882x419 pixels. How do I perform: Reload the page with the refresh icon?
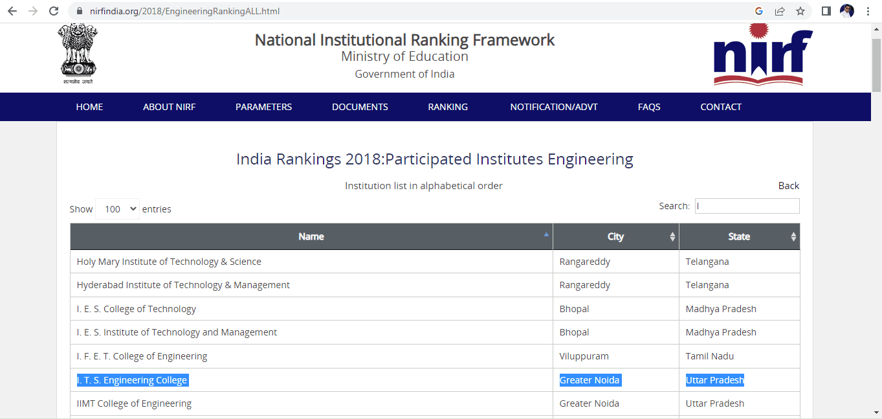54,11
